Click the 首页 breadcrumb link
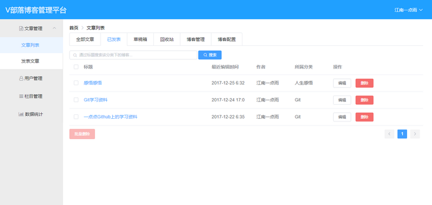This screenshot has height=205, width=432. click(x=74, y=28)
